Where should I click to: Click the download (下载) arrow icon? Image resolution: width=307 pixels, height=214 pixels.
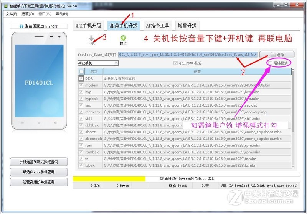(91, 38)
